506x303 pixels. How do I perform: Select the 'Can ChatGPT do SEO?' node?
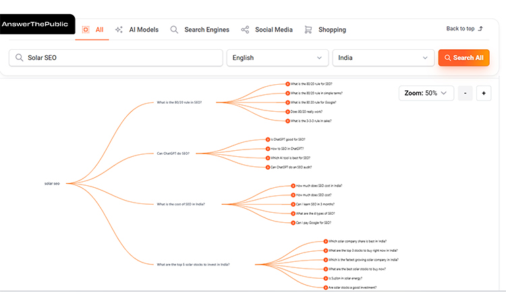pos(173,154)
